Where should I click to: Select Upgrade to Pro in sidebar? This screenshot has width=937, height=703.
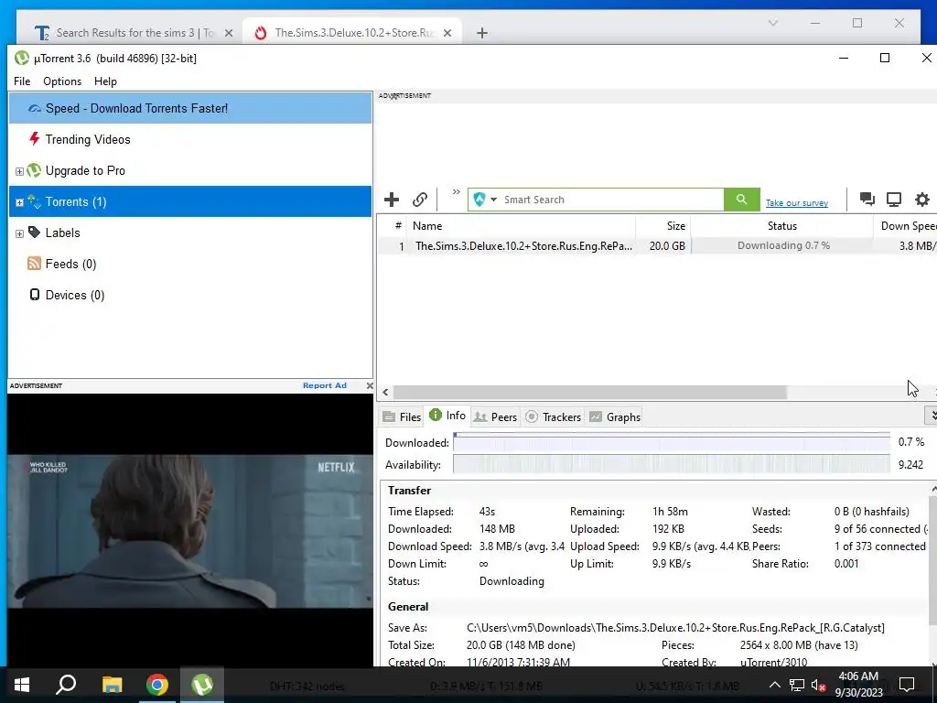click(x=190, y=170)
